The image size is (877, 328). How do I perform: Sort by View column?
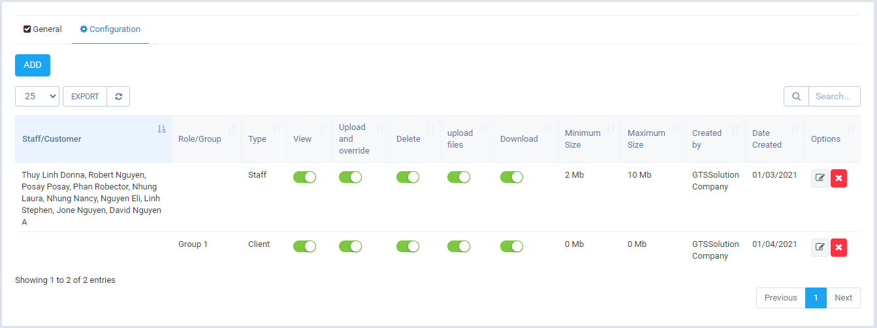310,139
